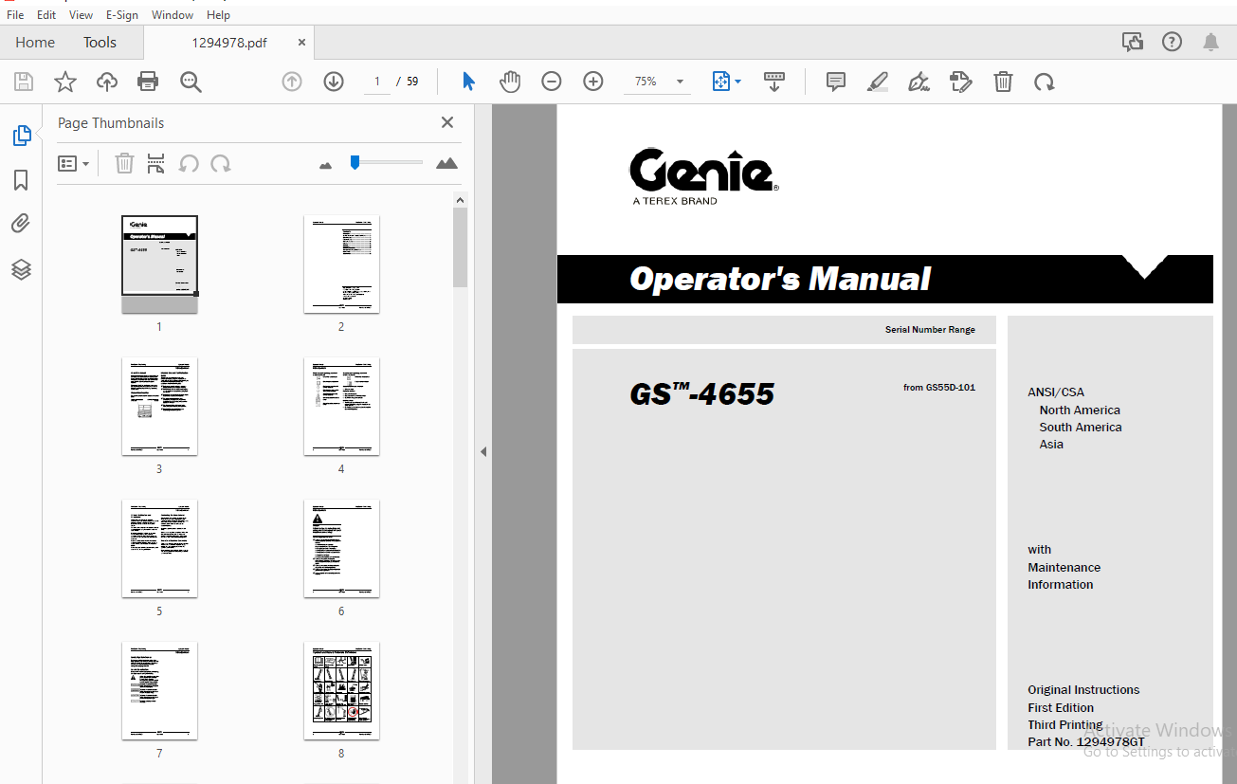Go to the next page arrow
Screen dimensions: 1237x784
(x=334, y=82)
